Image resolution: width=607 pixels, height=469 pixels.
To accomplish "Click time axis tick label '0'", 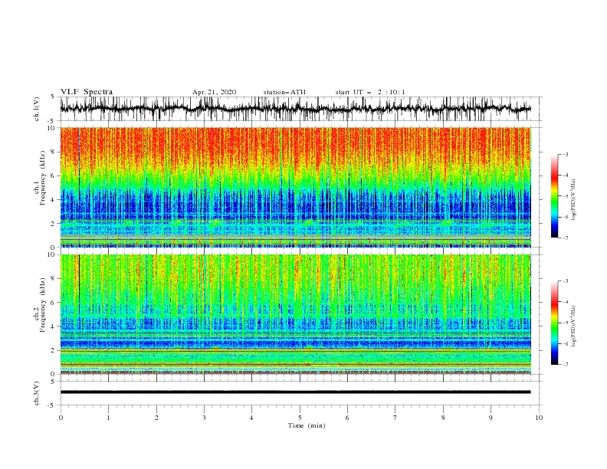I will click(61, 418).
